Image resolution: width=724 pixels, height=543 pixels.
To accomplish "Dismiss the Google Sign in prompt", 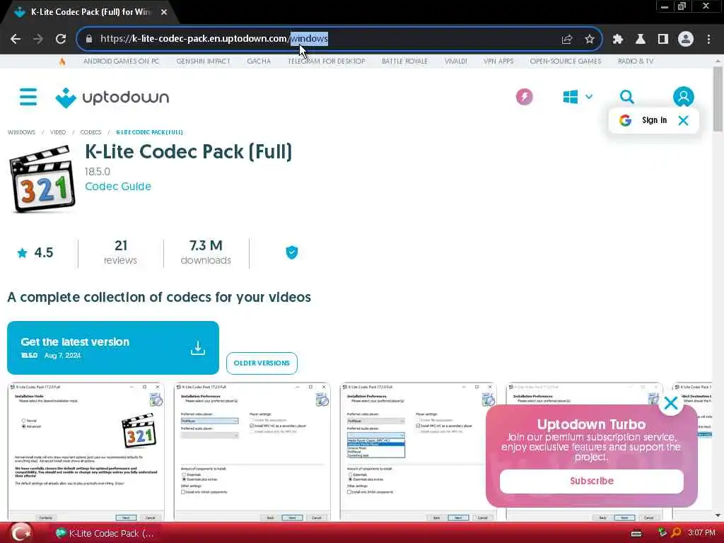I will pos(684,120).
